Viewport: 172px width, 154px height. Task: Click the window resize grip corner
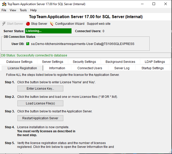pyautogui.click(x=170, y=152)
